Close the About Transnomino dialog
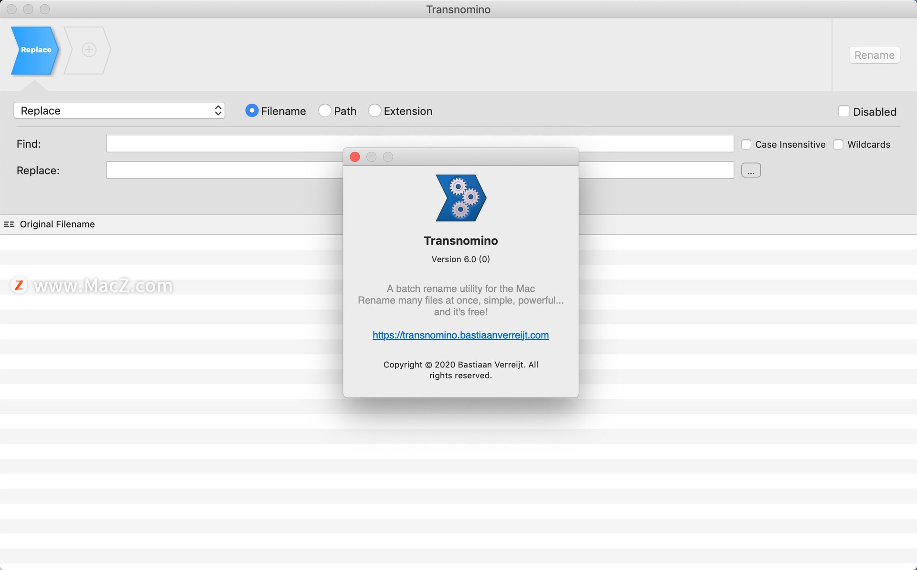Screen dimensions: 917x570 pos(355,157)
